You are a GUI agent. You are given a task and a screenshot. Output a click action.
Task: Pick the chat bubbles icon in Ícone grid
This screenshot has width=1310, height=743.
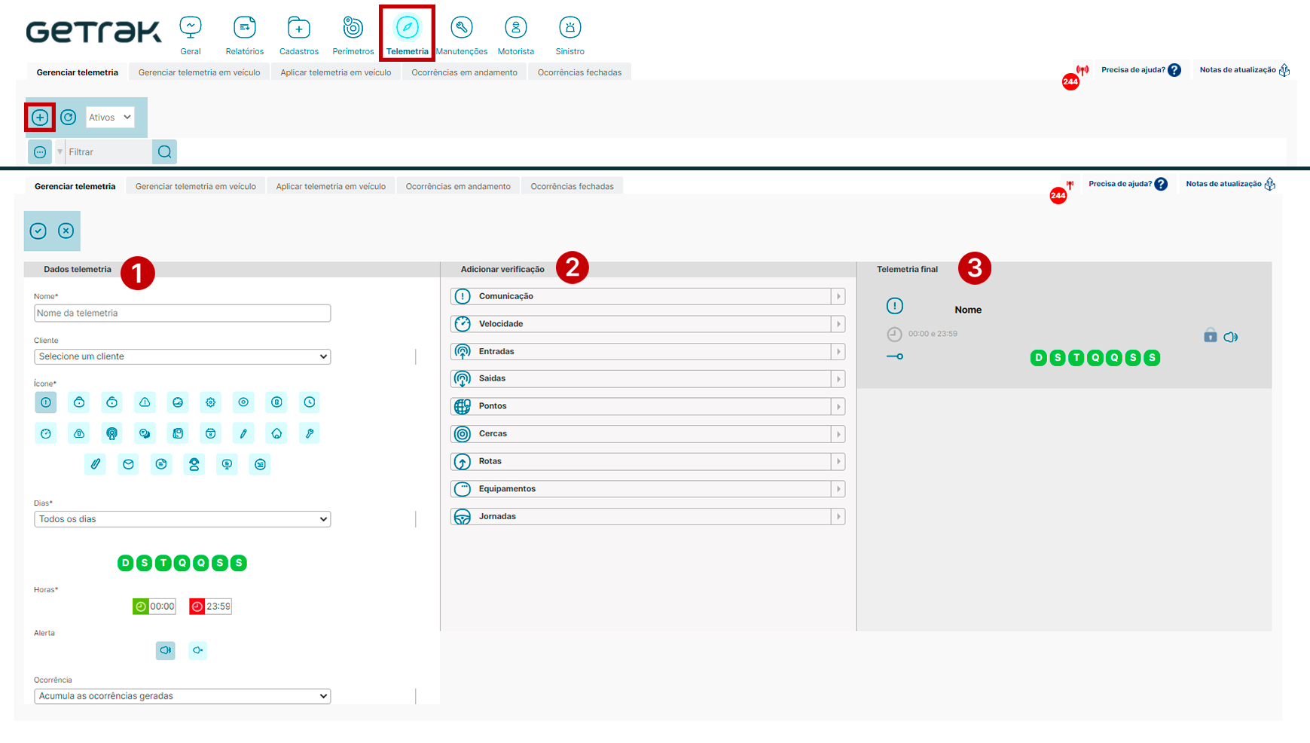tap(145, 433)
